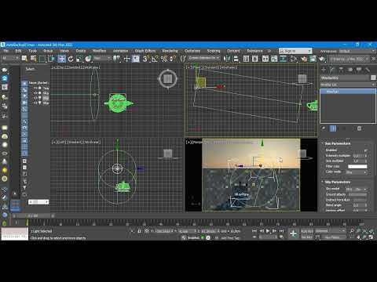Open the Animation menu
Screen dimensions: 377x282
click(120, 51)
